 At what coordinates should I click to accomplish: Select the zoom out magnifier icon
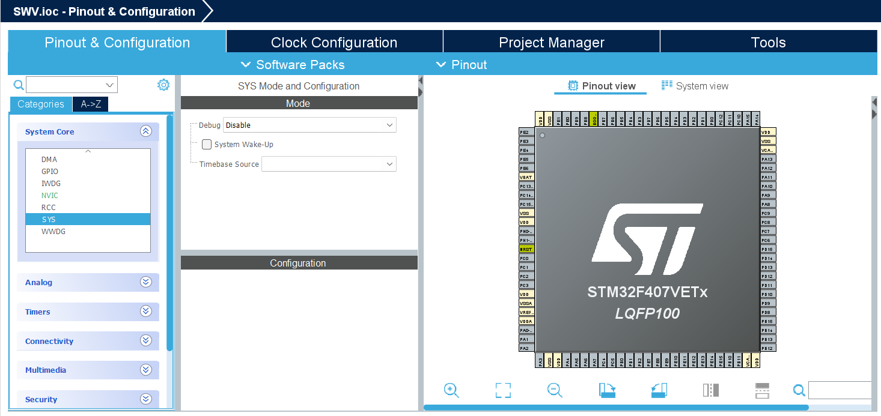555,390
